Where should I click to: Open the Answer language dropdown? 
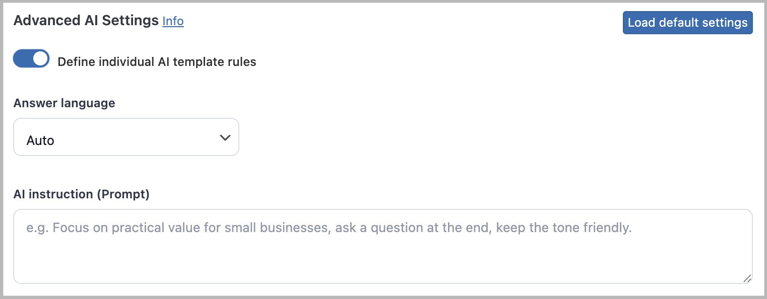(126, 137)
